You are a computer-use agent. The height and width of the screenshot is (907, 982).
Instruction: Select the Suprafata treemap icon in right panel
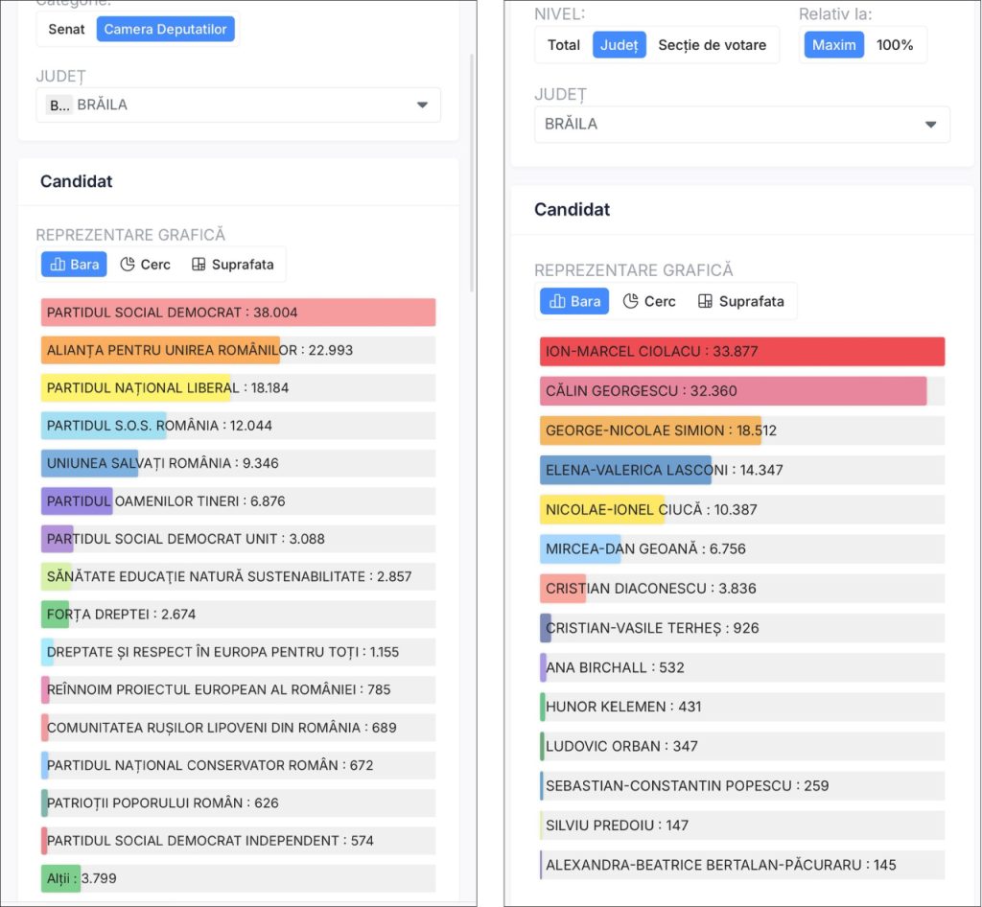pyautogui.click(x=705, y=301)
